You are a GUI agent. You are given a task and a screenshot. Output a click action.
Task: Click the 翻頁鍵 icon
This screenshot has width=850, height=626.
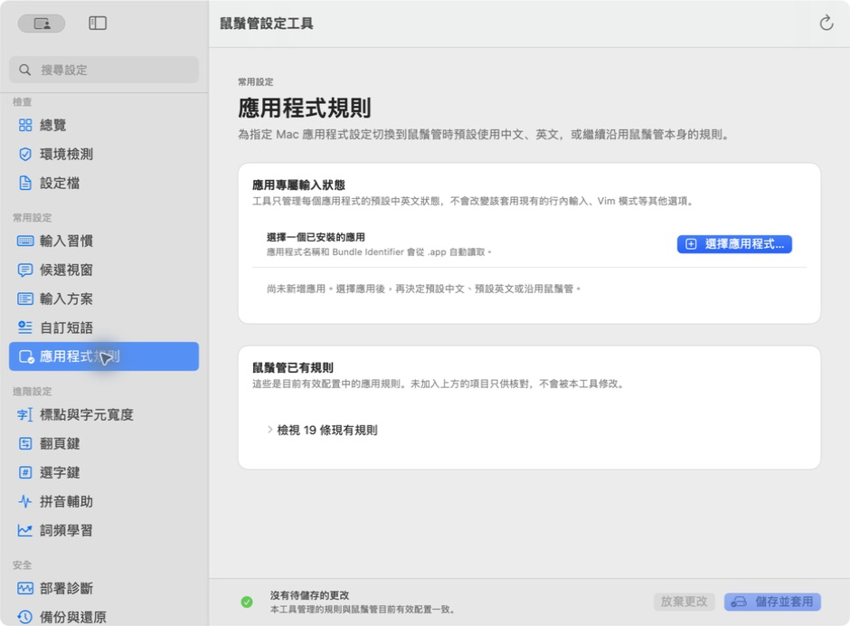(x=25, y=444)
